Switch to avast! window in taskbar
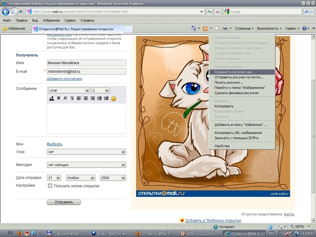The width and height of the screenshot is (316, 237). point(111,233)
